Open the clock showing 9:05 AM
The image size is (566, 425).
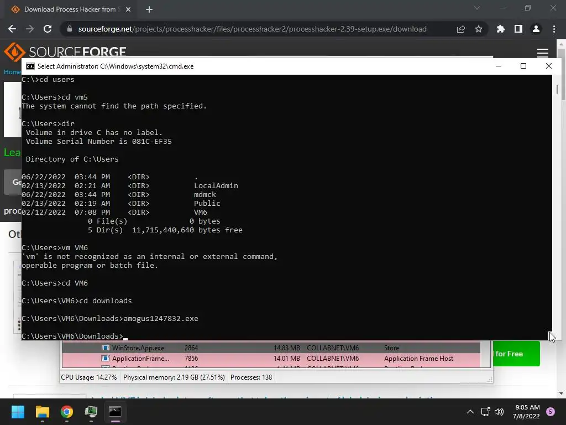526,412
